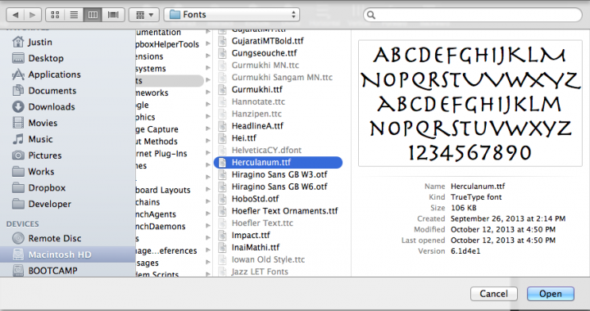The image size is (590, 311).
Task: Select the highlighted Herculanum.ttf file
Action: [x=278, y=162]
